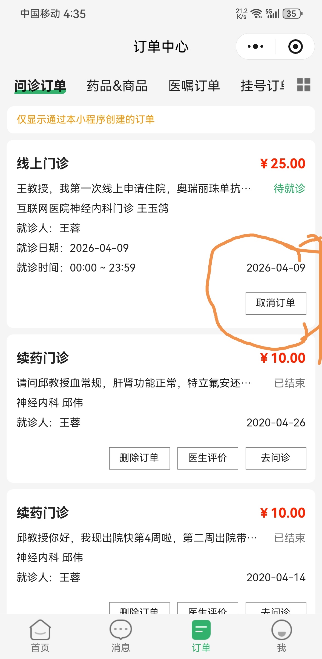Tap the notice 仅显示通过本小程序创建的订单
The width and height of the screenshot is (322, 659).
(86, 120)
